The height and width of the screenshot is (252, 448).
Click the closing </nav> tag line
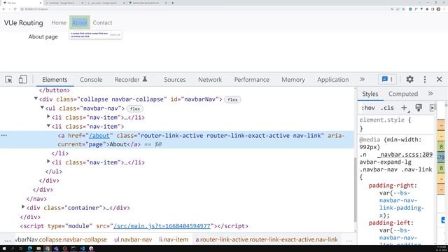[36, 199]
